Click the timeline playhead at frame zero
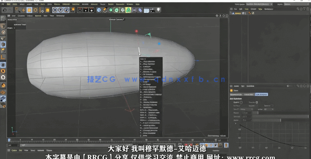The height and width of the screenshot is (159, 311). point(9,140)
